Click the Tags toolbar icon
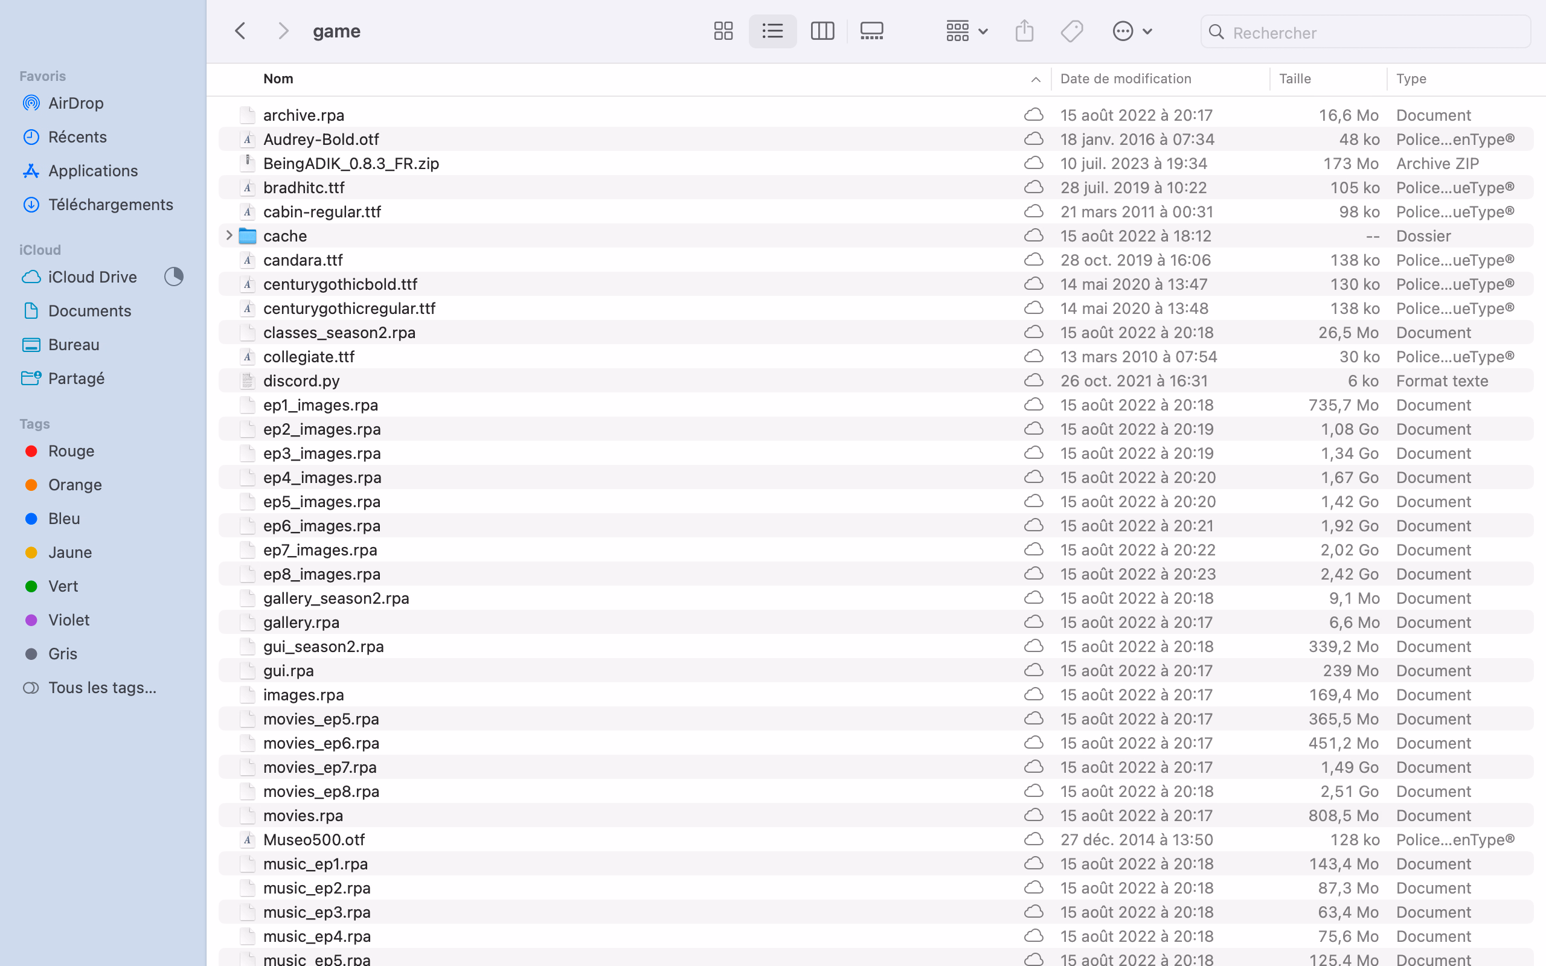Image resolution: width=1546 pixels, height=966 pixels. (x=1072, y=31)
